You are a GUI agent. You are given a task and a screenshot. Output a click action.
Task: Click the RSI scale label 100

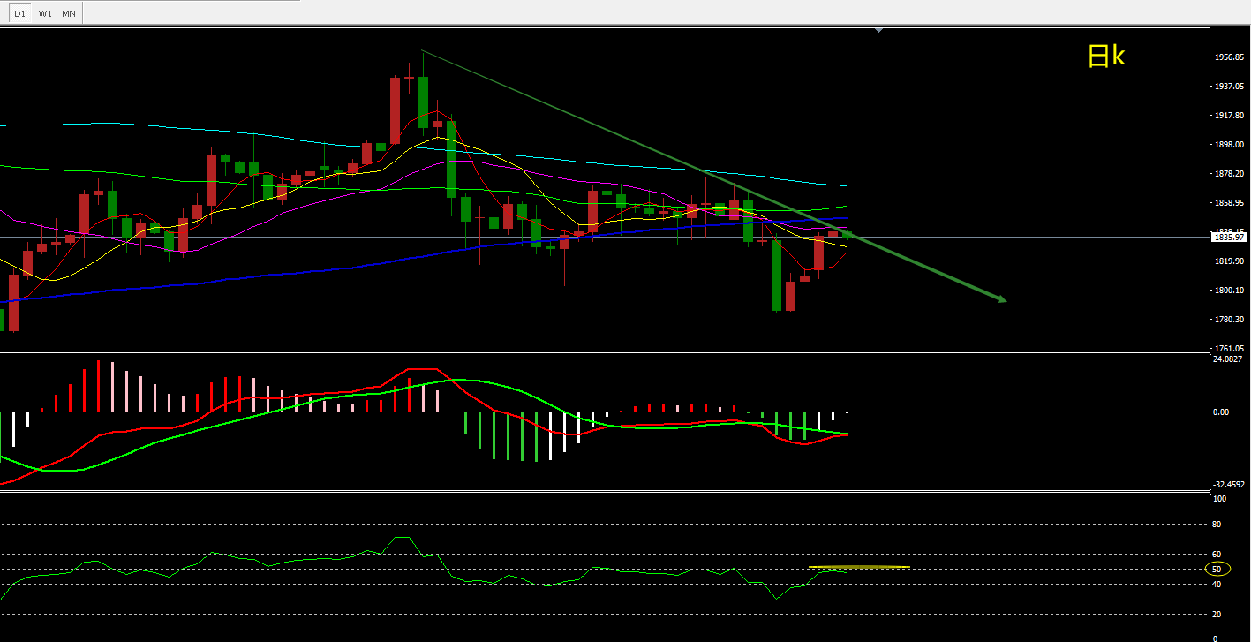click(1220, 499)
